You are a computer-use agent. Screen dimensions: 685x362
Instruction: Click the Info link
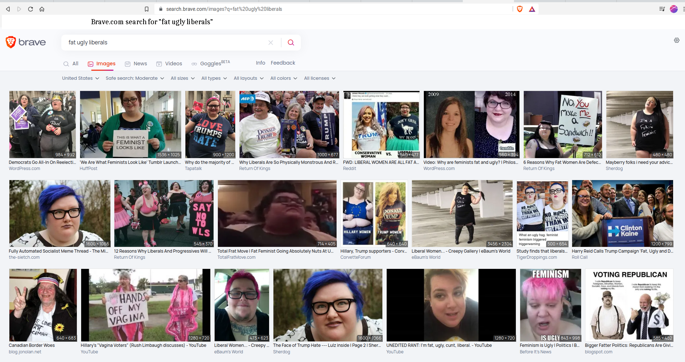[x=260, y=63]
